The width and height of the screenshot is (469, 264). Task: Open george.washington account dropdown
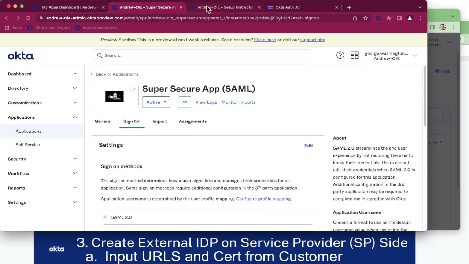[391, 56]
